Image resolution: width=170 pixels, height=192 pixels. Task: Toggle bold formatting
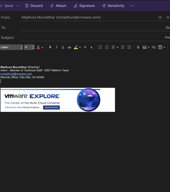click(x=50, y=47)
